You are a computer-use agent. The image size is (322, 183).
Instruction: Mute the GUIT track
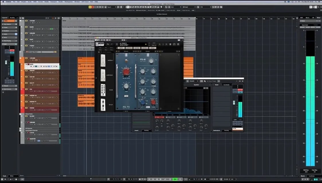[26, 40]
